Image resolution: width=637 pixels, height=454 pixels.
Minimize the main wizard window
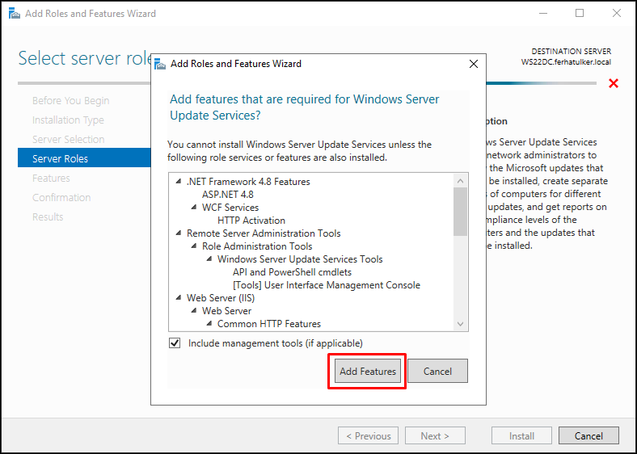(x=542, y=14)
